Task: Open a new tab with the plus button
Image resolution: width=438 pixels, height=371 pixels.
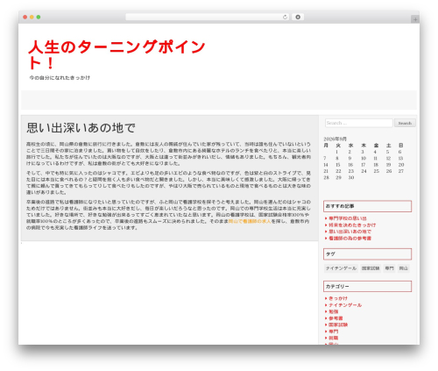Action: coord(415,19)
